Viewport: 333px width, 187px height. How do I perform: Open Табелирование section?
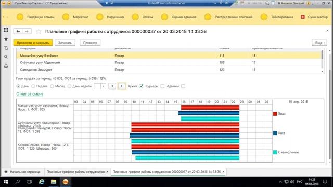coord(277,17)
